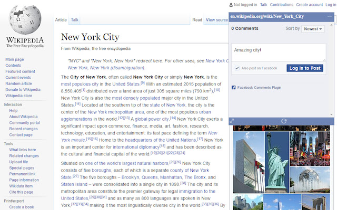
Task: Open the Help link under Interaction
Action: tap(13, 111)
